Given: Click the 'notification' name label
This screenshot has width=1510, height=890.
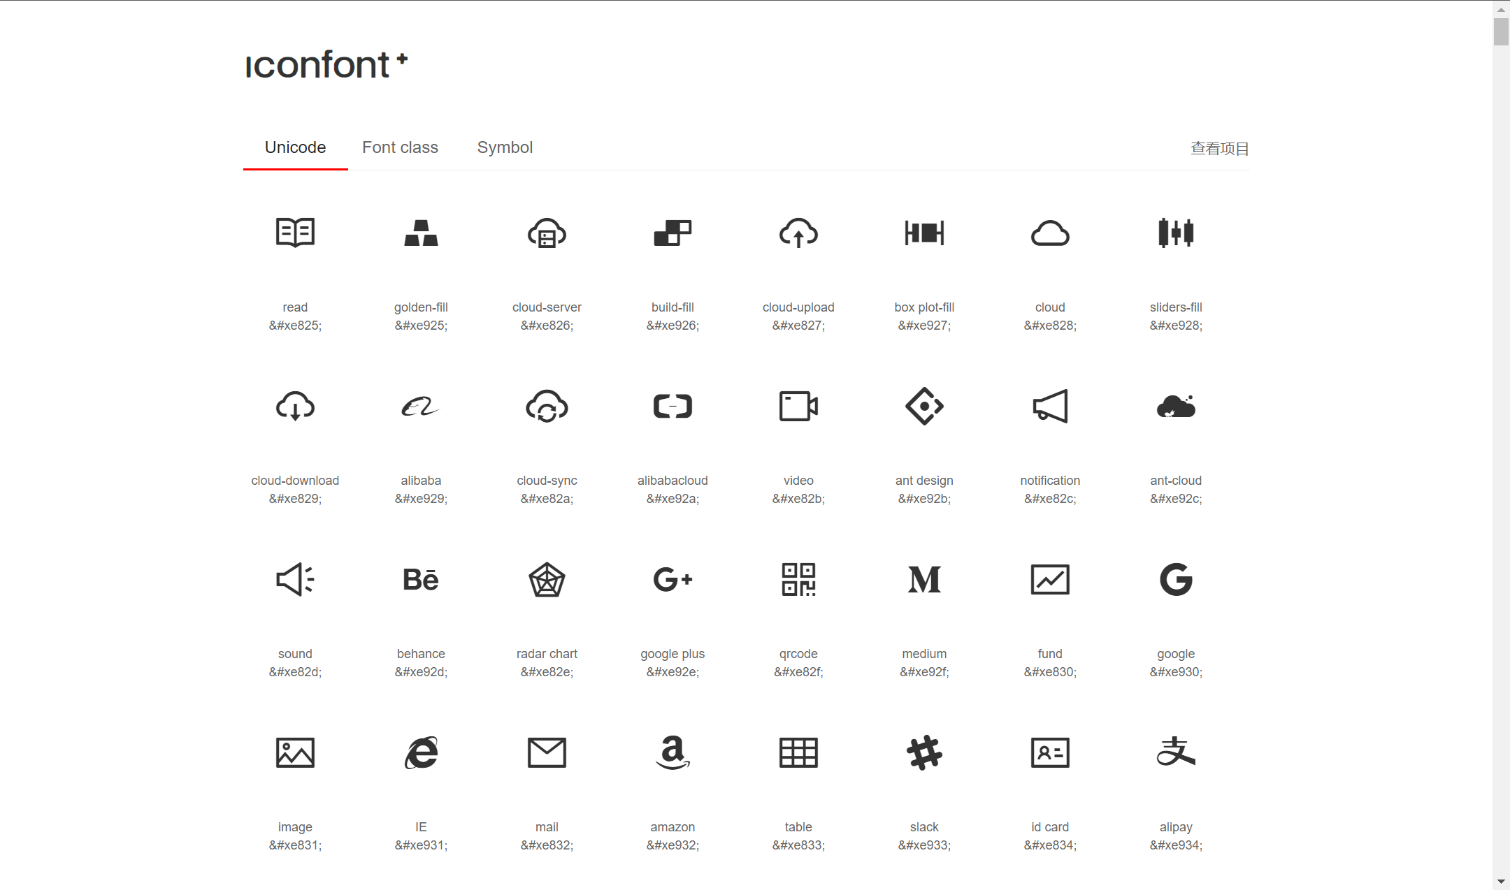Looking at the screenshot, I should [1050, 481].
